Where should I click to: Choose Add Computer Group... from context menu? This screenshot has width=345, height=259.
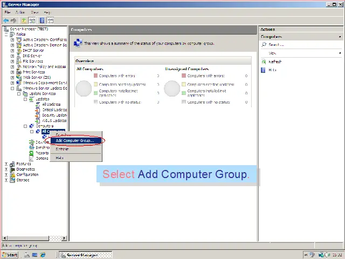76,140
